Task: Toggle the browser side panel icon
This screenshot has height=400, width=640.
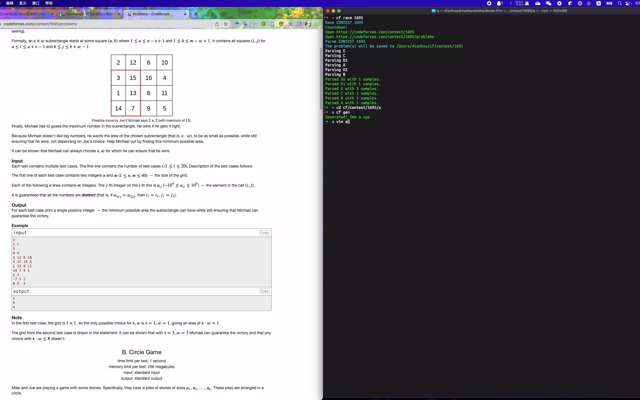Action: pyautogui.click(x=299, y=24)
